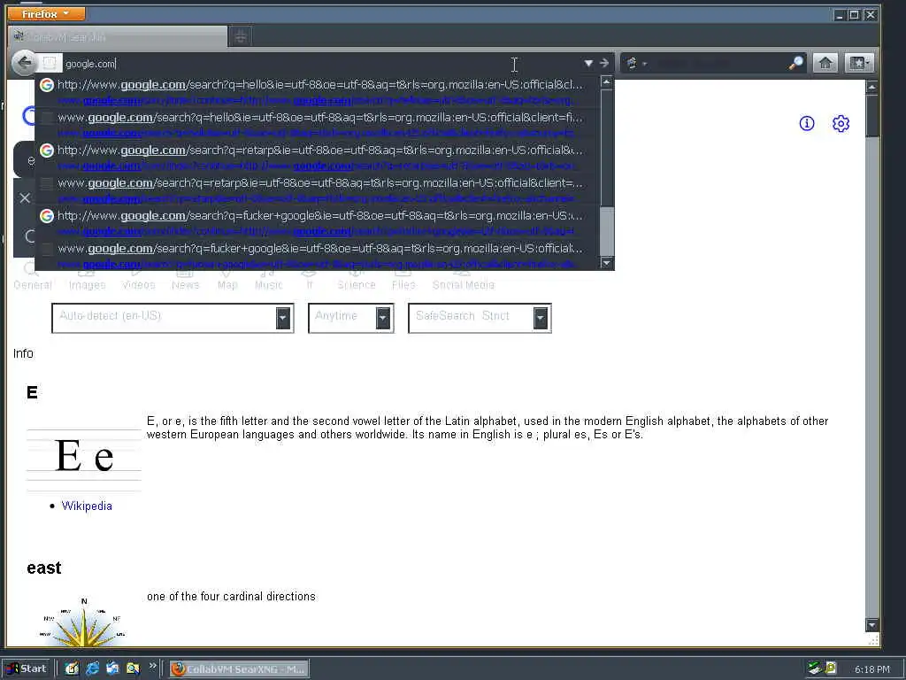The height and width of the screenshot is (680, 906).
Task: Select the www.google.com retarp suggestion without http
Action: [x=318, y=190]
